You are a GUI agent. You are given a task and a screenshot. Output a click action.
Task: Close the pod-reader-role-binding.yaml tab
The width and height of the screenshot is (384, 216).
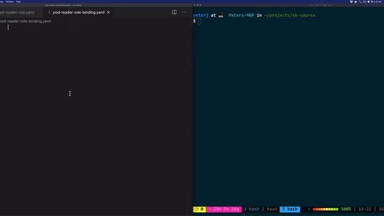tap(108, 12)
